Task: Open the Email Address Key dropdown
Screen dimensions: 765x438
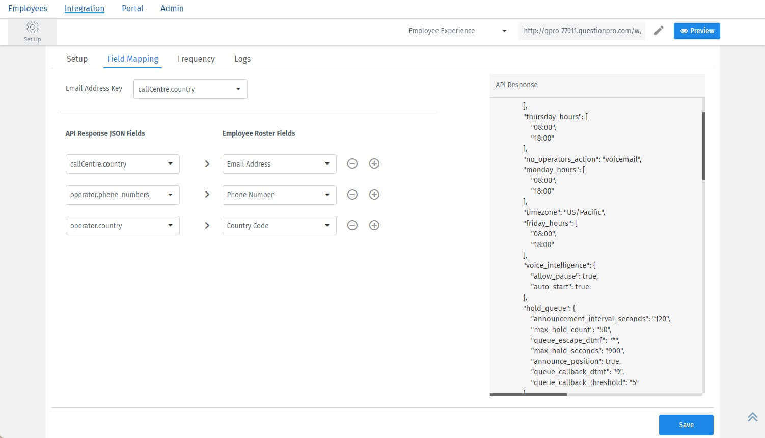Action: [190, 89]
